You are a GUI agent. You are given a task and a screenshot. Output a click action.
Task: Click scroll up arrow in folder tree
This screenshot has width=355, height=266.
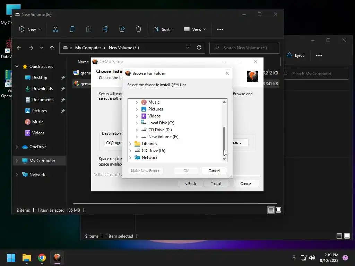pyautogui.click(x=224, y=102)
